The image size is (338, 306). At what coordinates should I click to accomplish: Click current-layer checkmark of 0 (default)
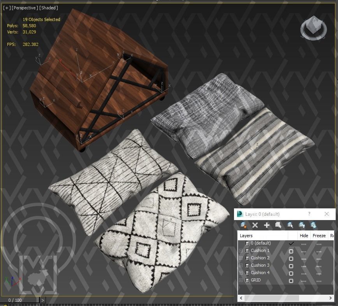click(x=291, y=244)
